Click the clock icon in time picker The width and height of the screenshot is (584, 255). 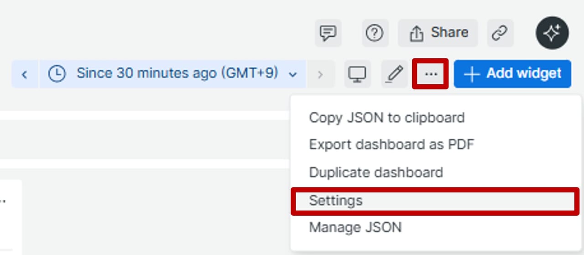[57, 74]
